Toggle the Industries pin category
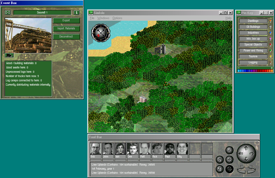The width and height of the screenshot is (275, 178). pyautogui.click(x=253, y=33)
